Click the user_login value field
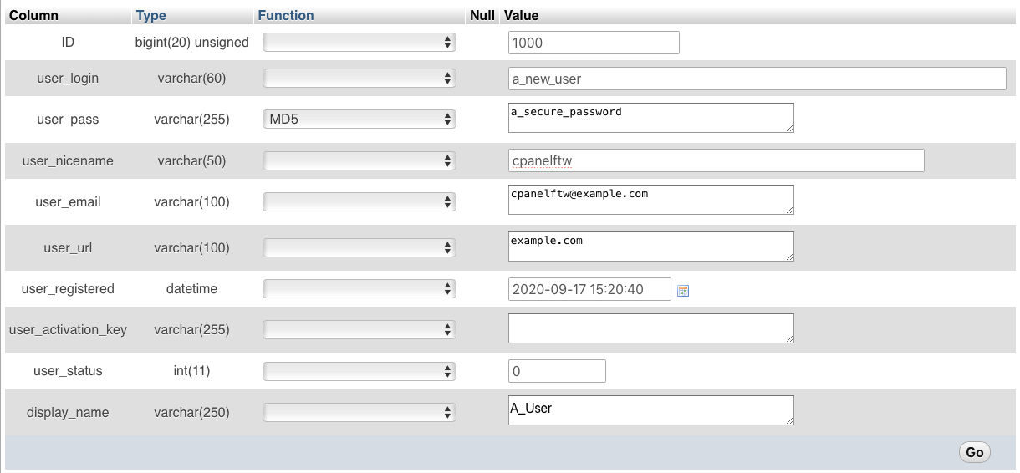Viewport: 1020px width, 473px height. tap(757, 79)
